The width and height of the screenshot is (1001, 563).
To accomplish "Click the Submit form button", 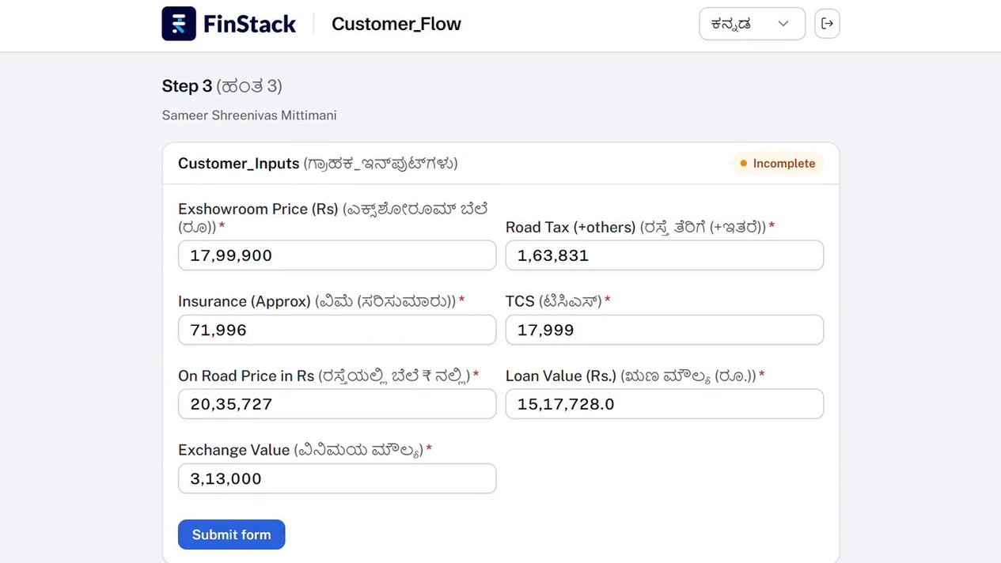I will click(231, 535).
